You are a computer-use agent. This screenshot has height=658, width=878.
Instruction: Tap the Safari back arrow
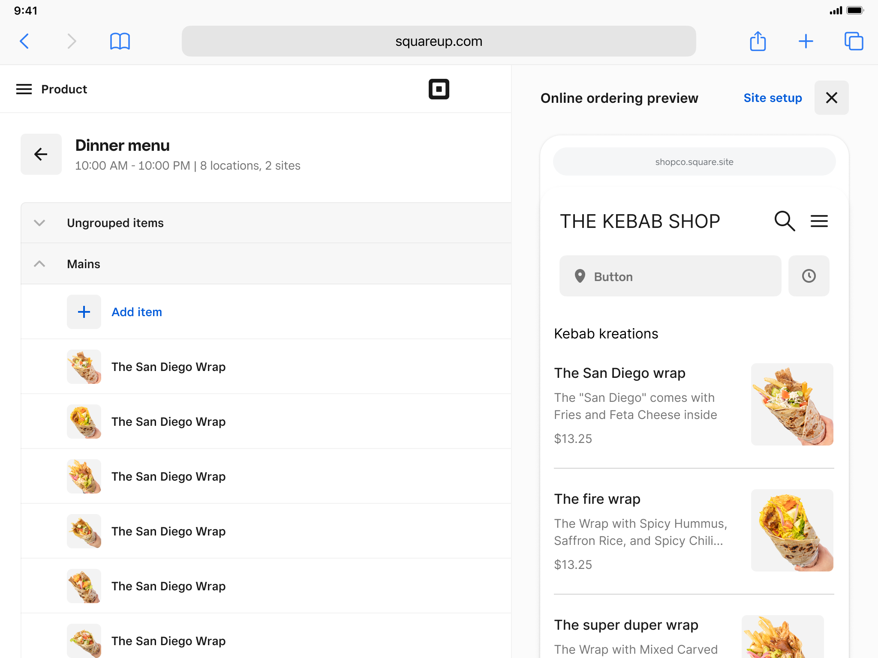25,42
